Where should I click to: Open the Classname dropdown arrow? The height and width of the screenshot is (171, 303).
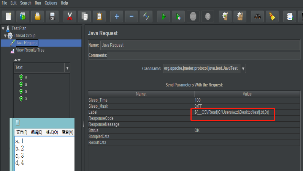(x=243, y=69)
